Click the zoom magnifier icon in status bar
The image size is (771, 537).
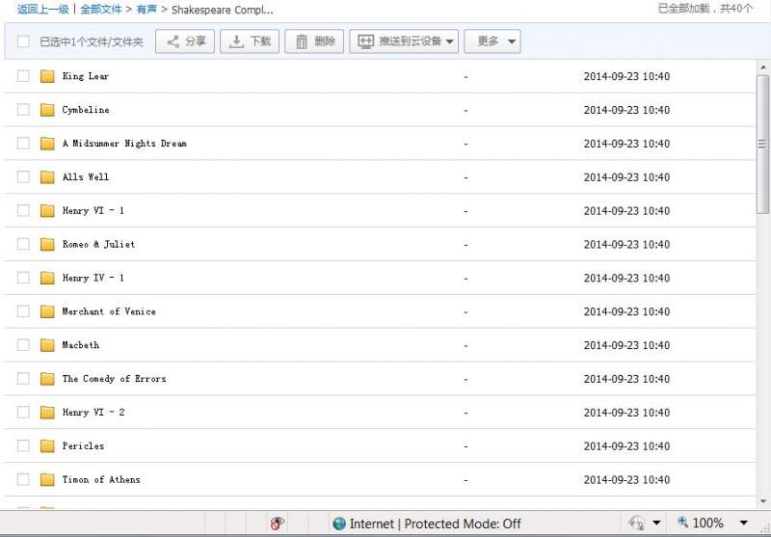(682, 522)
